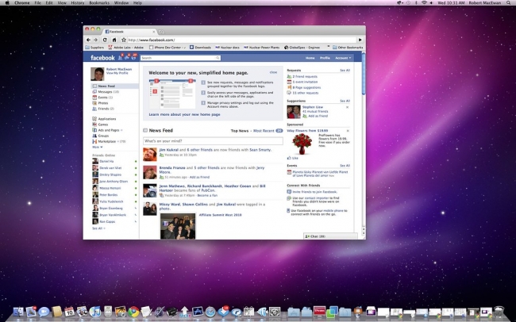This screenshot has height=322, width=516.
Task: Open Friends in the left sidebar
Action: (103, 109)
